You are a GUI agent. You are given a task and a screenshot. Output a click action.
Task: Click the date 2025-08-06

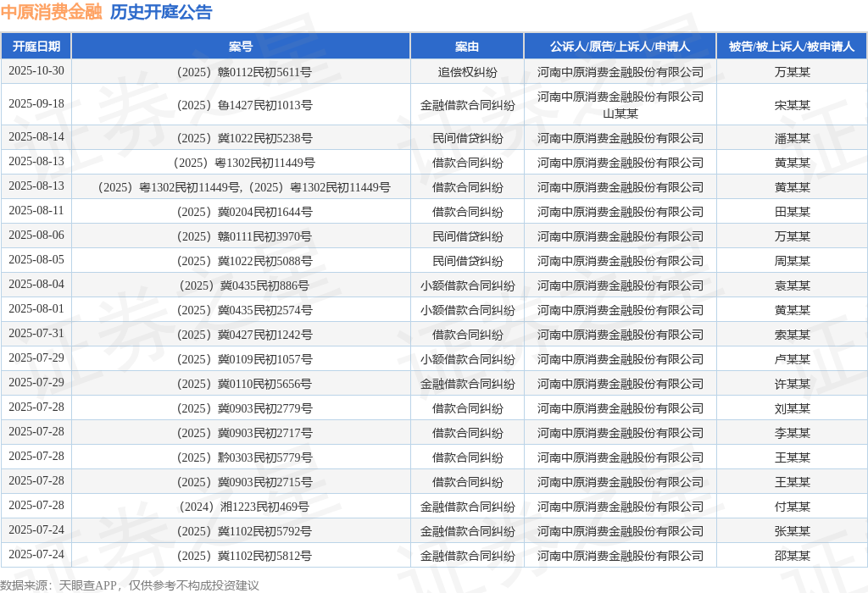pos(36,236)
